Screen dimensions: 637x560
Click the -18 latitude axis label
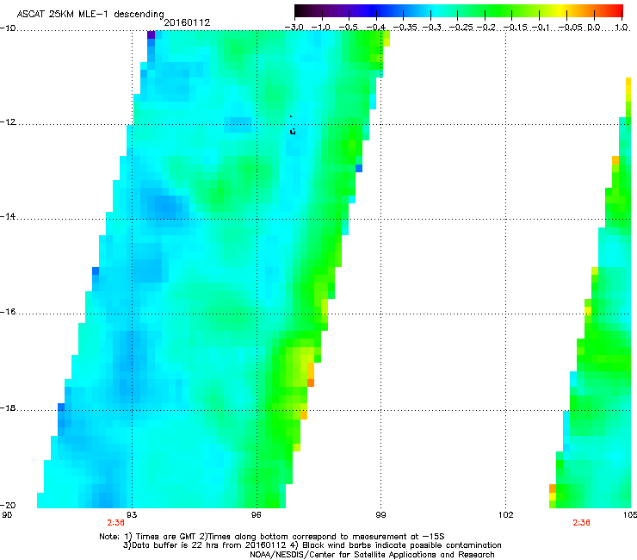(8, 408)
